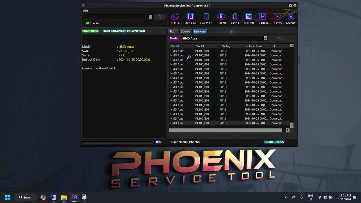The image size is (361, 203).
Task: Click the horizontal scrollbar right arrow
Action: pyautogui.click(x=288, y=130)
